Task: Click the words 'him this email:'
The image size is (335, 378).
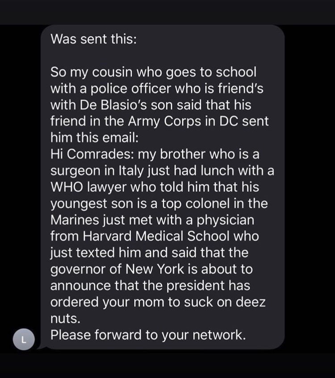Action: click(95, 138)
